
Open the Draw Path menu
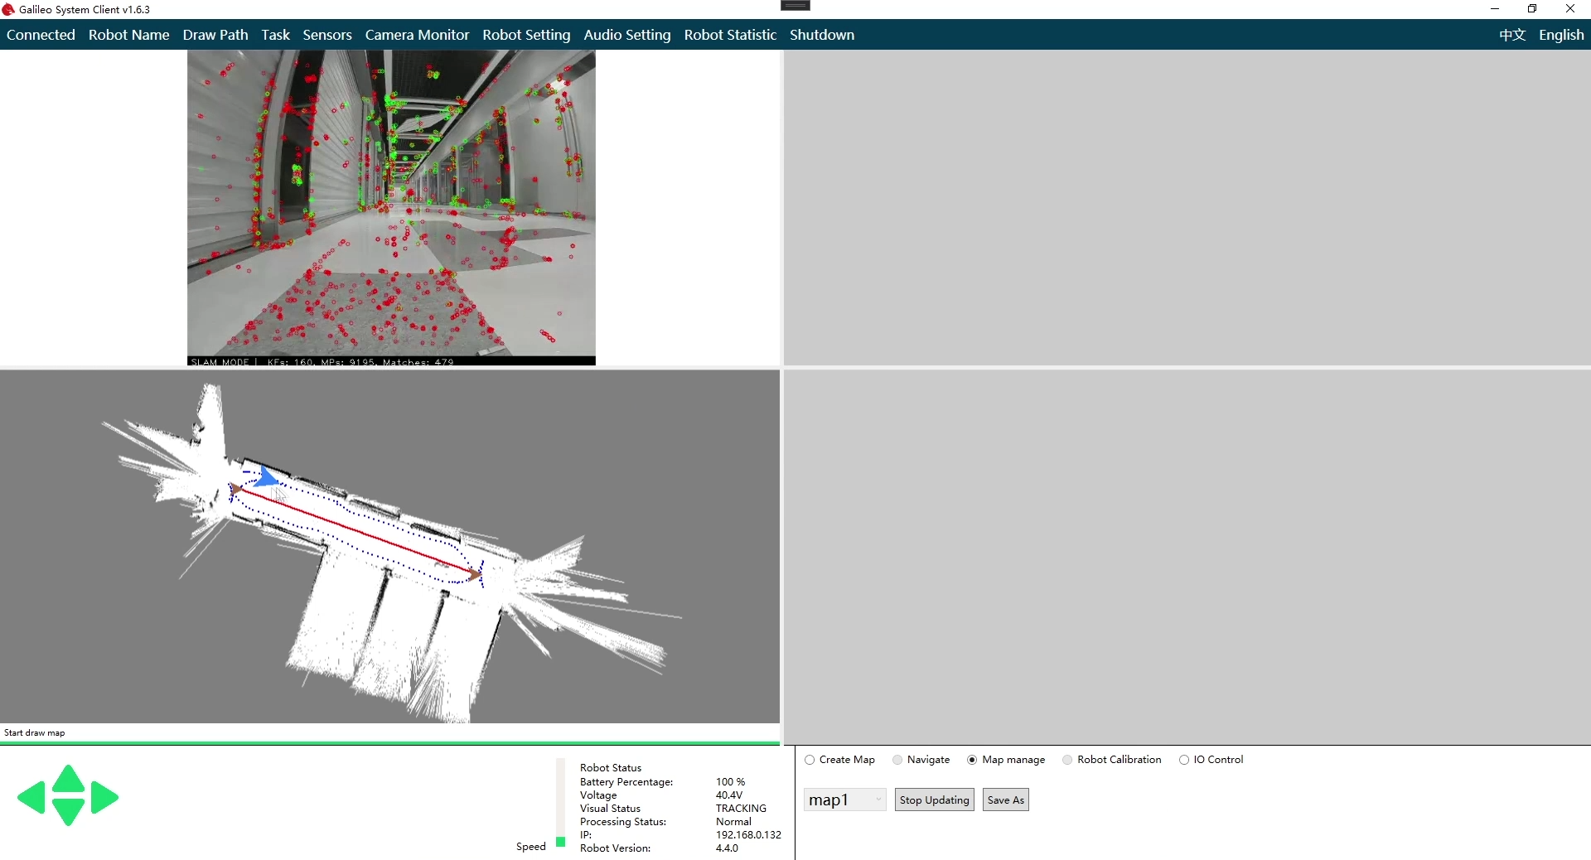(215, 35)
